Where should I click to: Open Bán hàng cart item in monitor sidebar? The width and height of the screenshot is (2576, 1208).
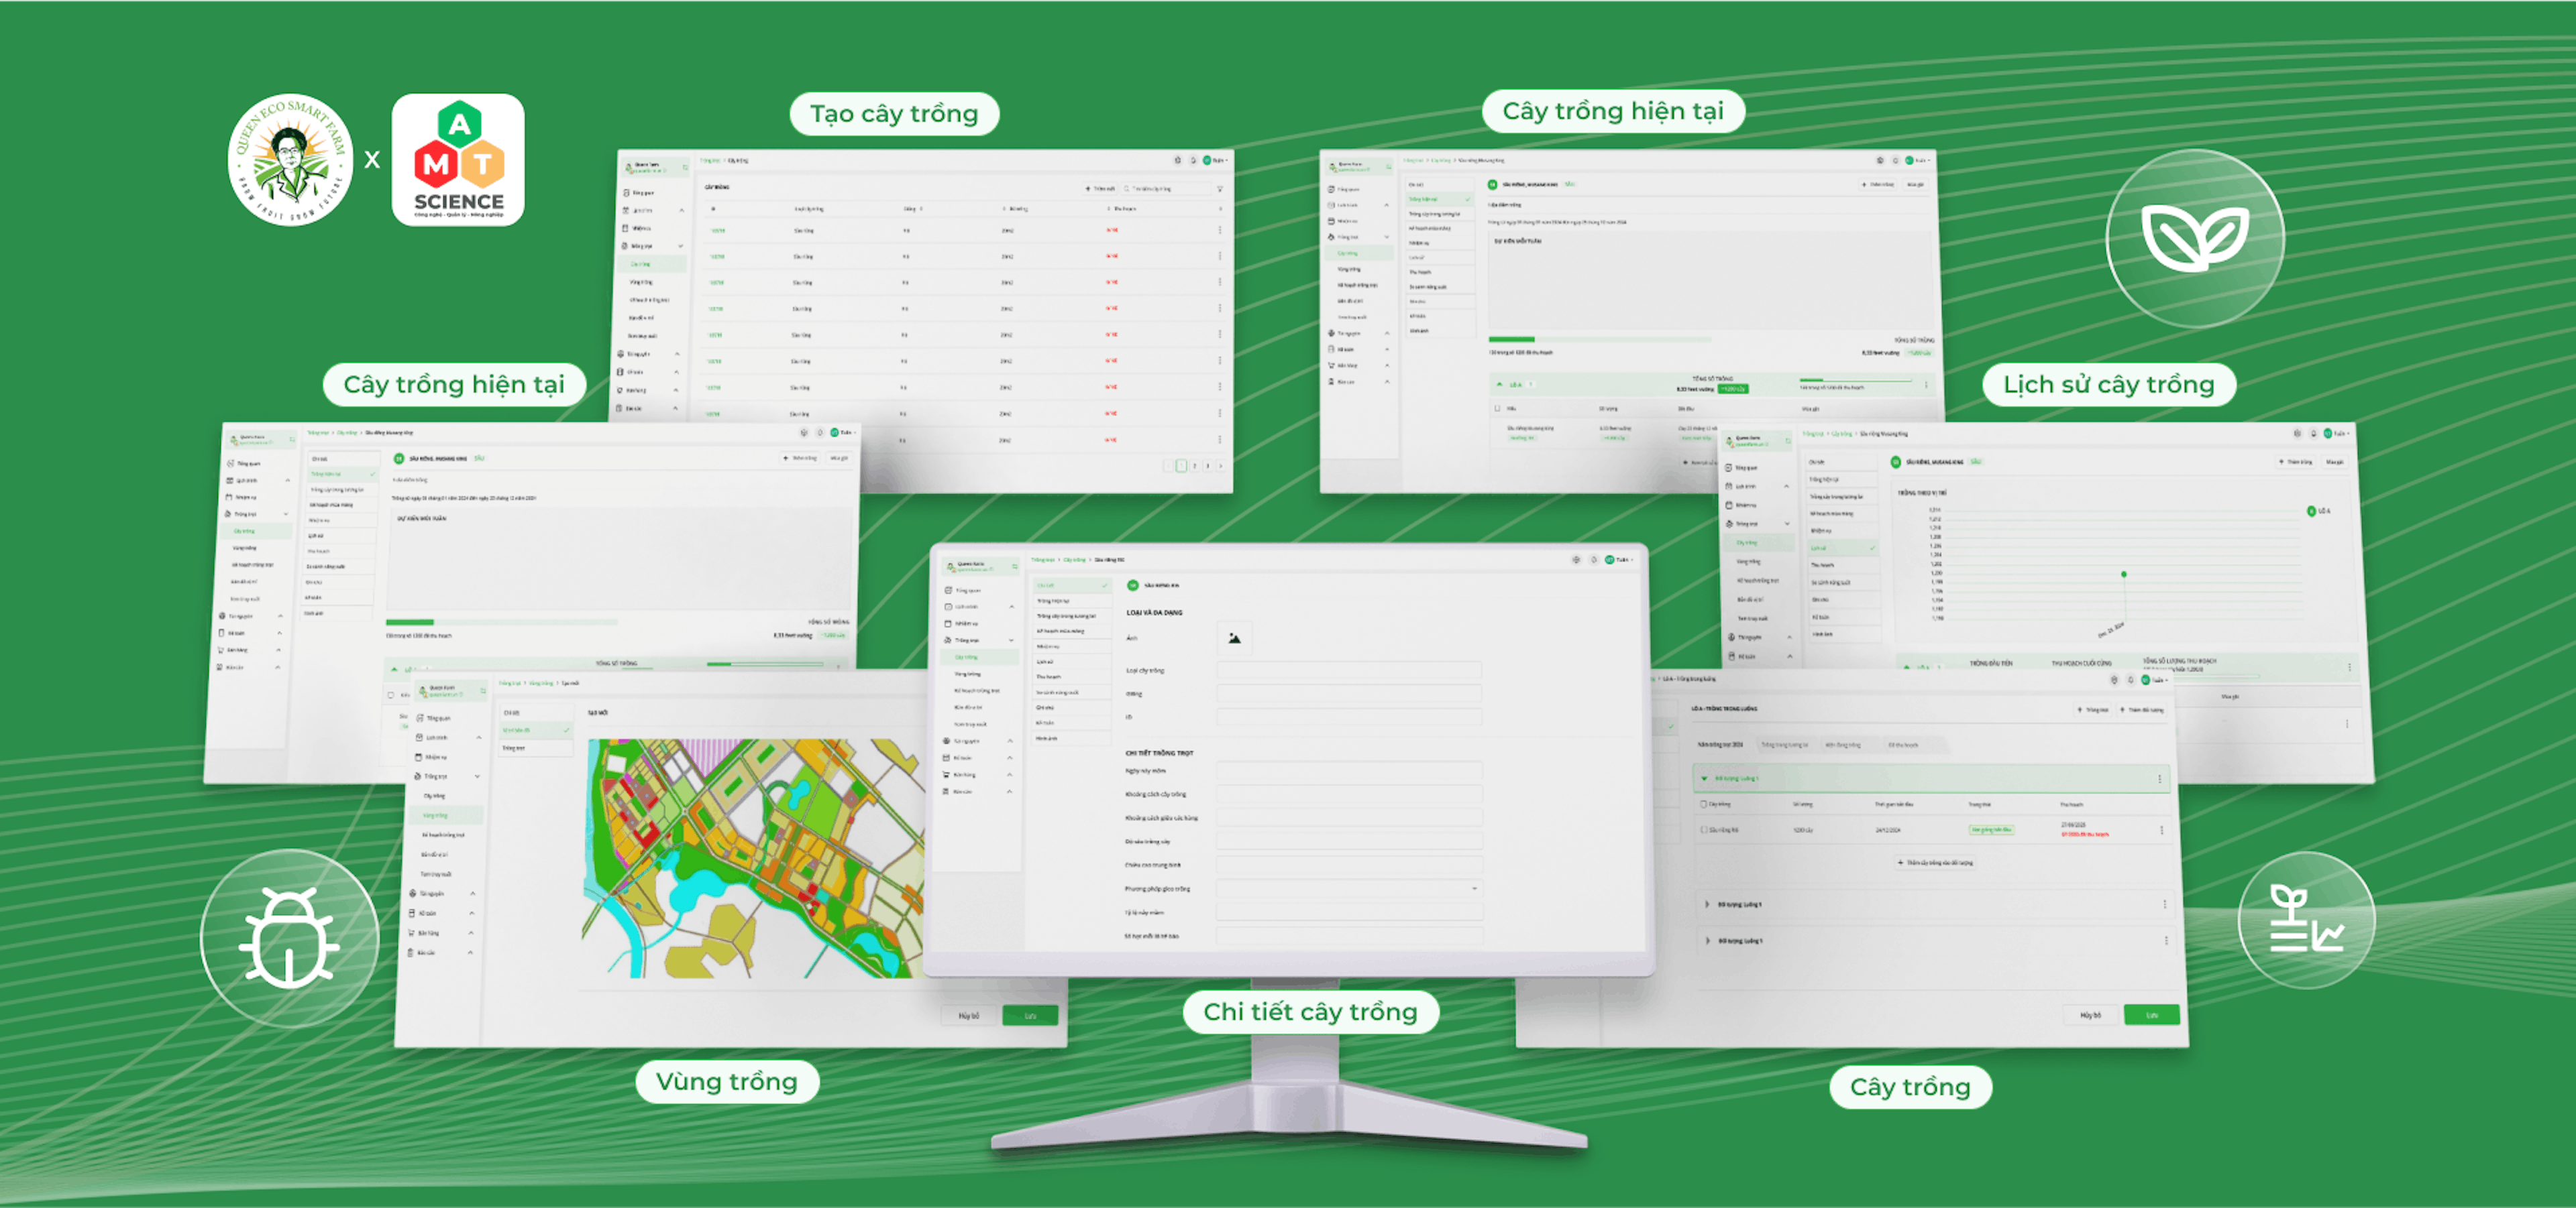click(960, 774)
